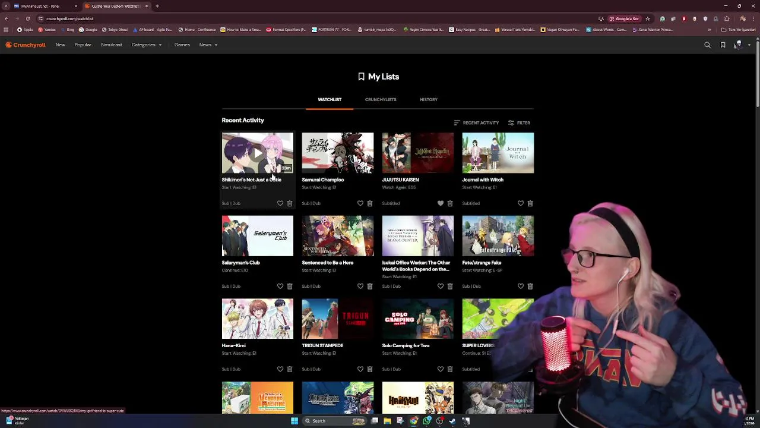Favorite Shikimori's Not Just a Cutie
Viewport: 760px width, 428px height.
[280, 203]
